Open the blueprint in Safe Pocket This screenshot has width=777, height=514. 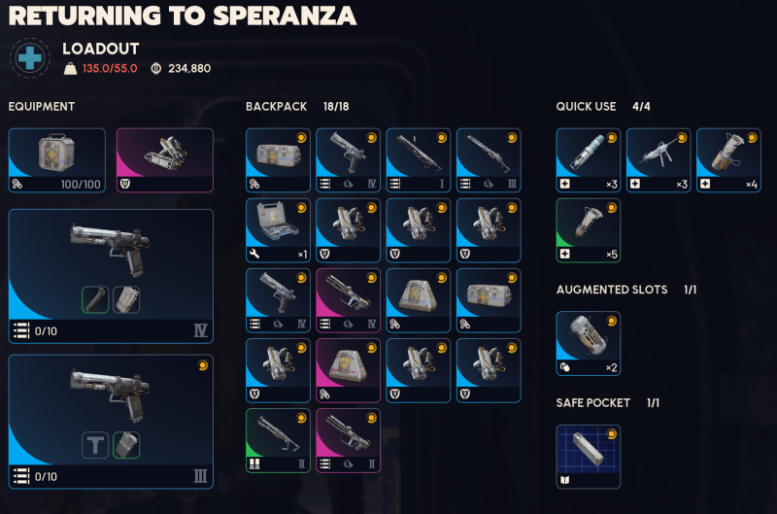tap(588, 456)
